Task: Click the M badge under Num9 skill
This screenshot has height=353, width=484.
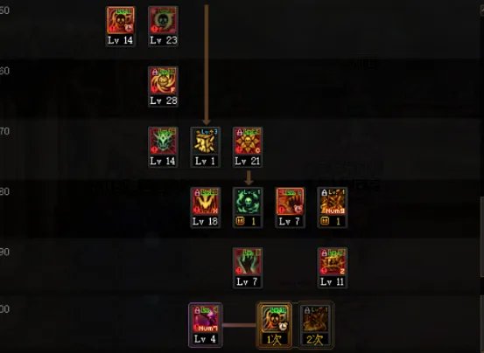Action: click(x=325, y=221)
